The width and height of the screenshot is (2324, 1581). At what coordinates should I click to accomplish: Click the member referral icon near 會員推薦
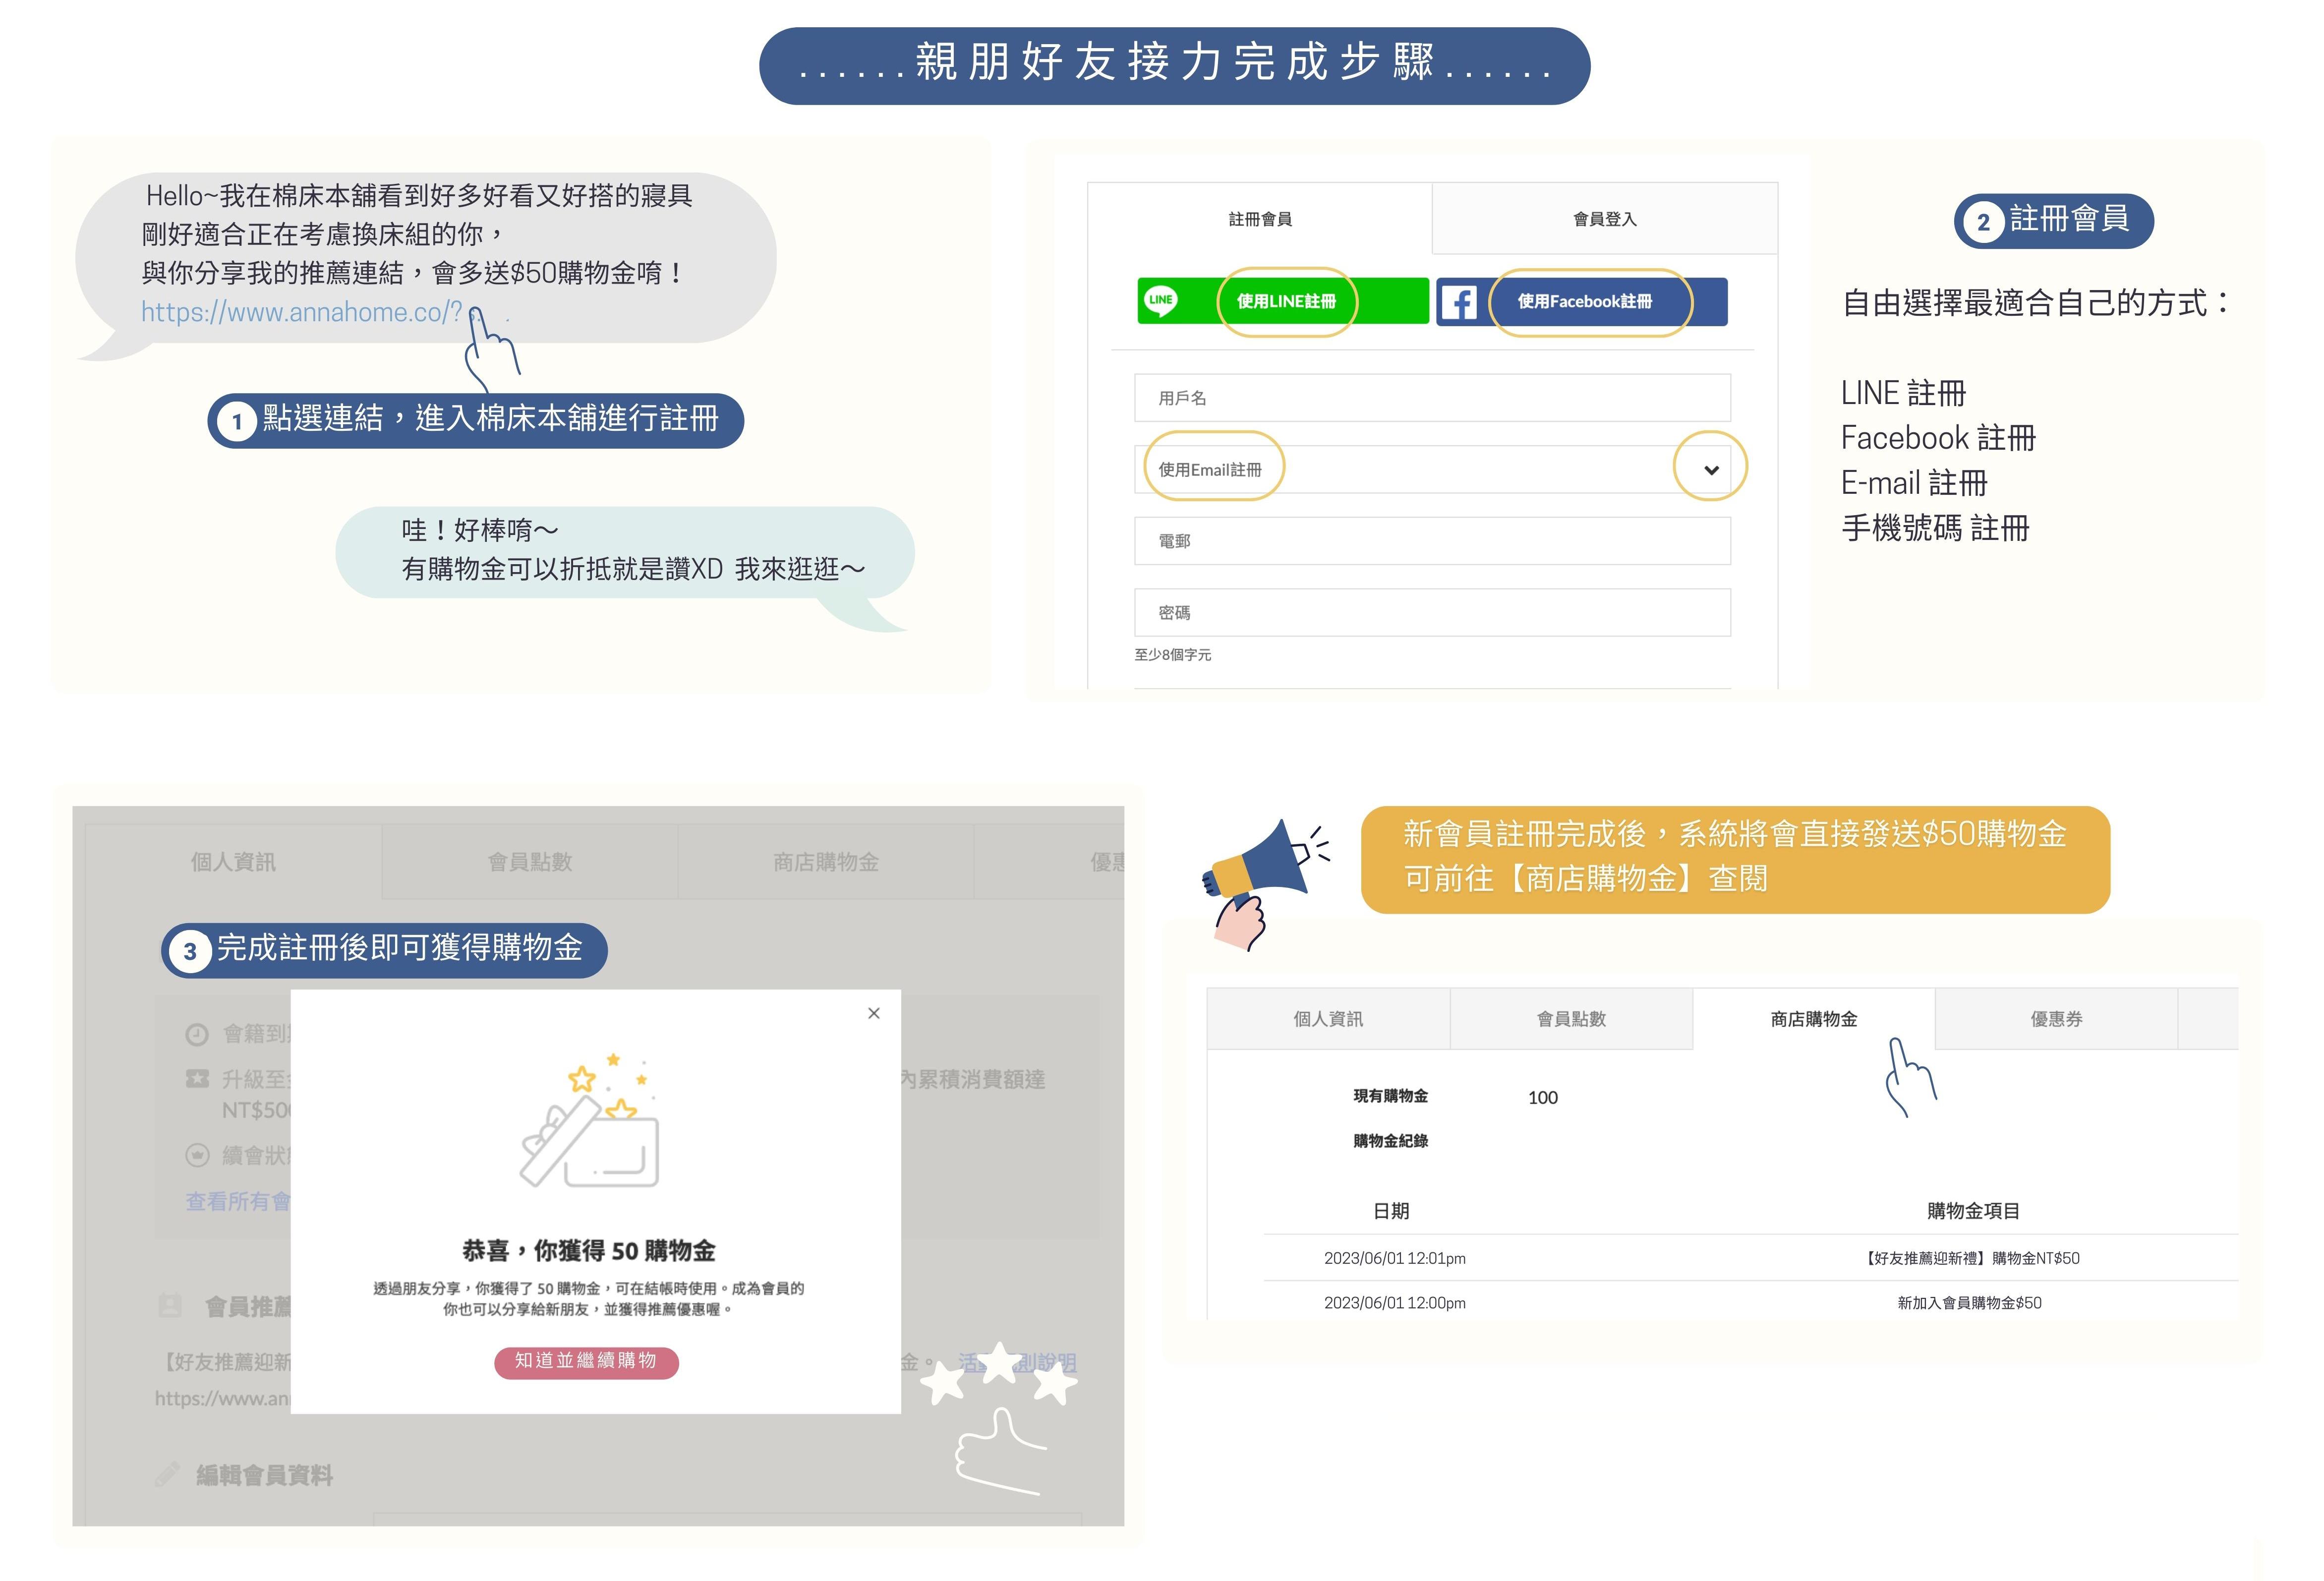tap(170, 1306)
